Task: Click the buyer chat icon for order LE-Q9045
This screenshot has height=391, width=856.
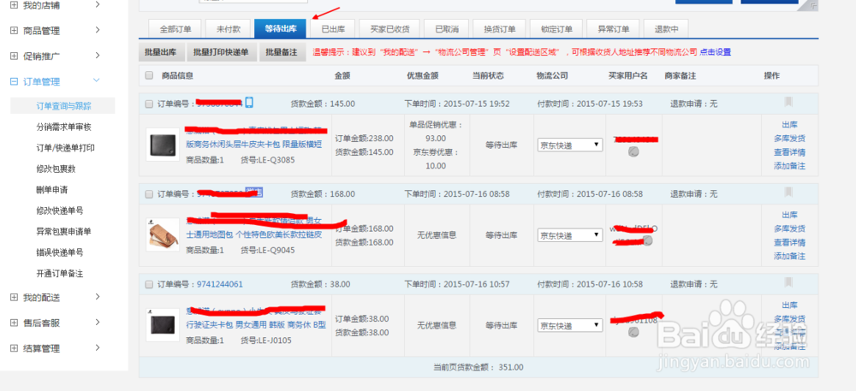Action: click(x=647, y=240)
